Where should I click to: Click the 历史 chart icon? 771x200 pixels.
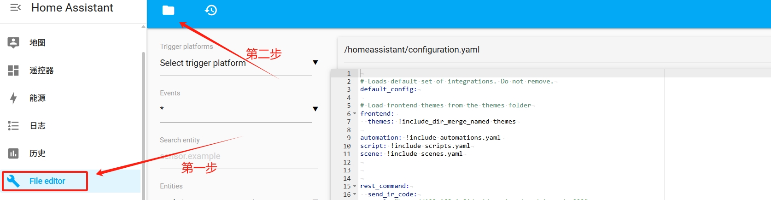pyautogui.click(x=13, y=153)
